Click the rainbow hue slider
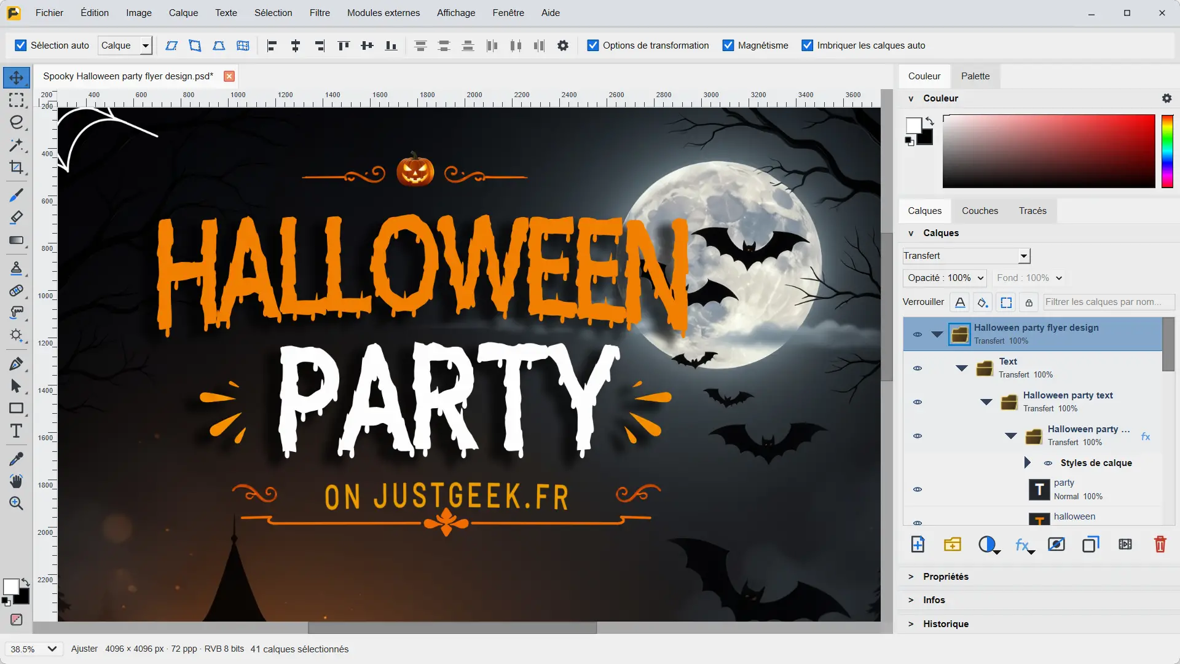This screenshot has height=664, width=1180. [x=1167, y=151]
